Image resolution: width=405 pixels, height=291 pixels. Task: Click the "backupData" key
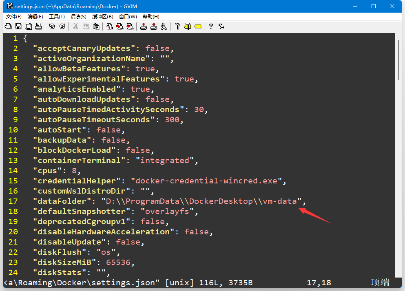(62, 140)
